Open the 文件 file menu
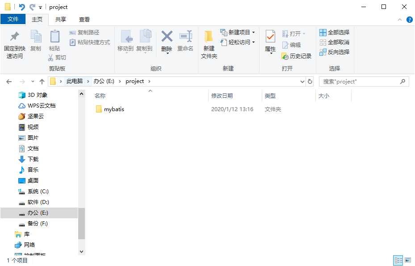Image resolution: width=415 pixels, height=266 pixels. (13, 19)
